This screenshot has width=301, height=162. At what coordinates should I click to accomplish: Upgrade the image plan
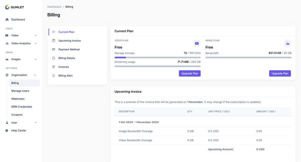tap(280, 73)
